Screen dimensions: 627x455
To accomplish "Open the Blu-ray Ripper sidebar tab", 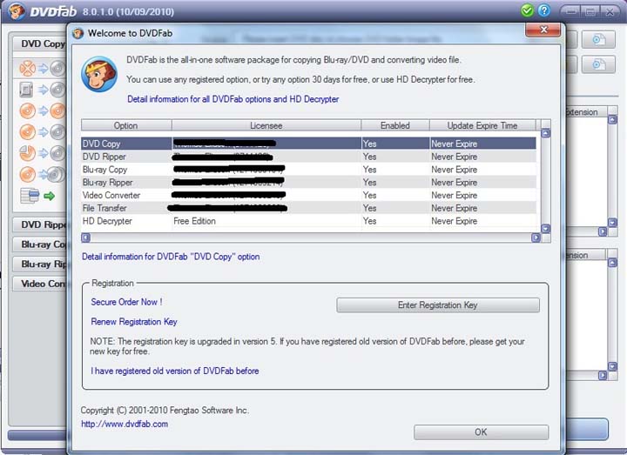I will click(40, 264).
